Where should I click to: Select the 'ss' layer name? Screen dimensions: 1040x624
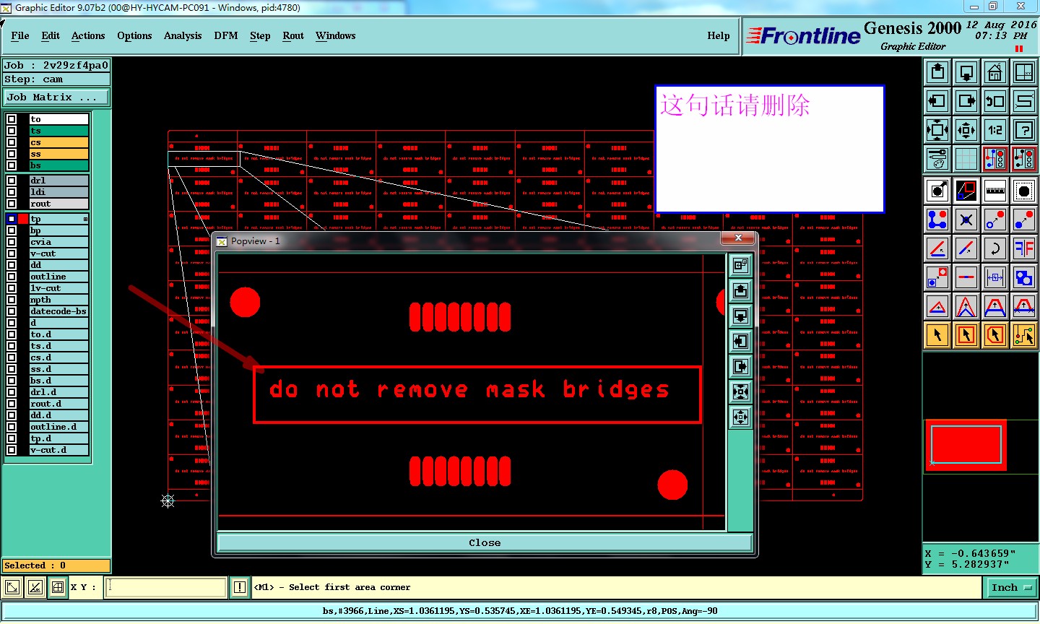click(58, 154)
